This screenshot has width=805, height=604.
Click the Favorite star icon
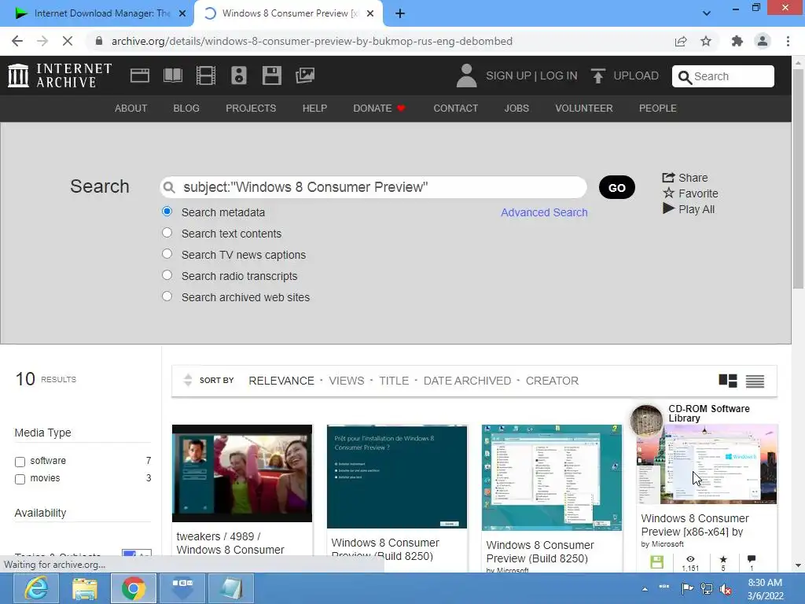click(668, 193)
